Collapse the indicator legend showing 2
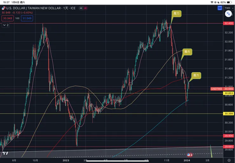 click(6, 25)
